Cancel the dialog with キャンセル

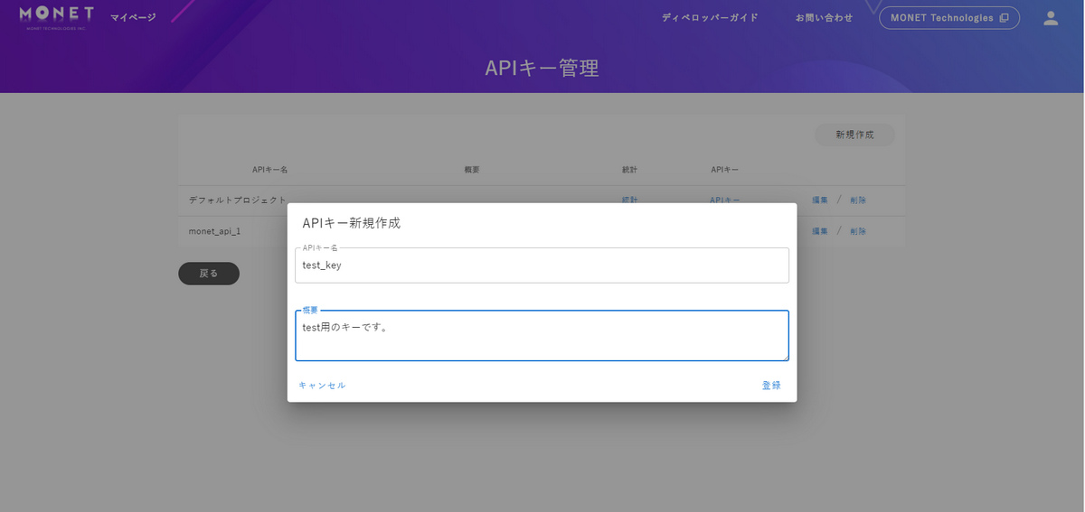coord(323,386)
